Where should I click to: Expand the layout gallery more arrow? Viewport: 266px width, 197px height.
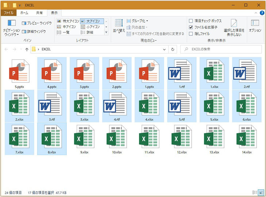pyautogui.click(x=107, y=32)
